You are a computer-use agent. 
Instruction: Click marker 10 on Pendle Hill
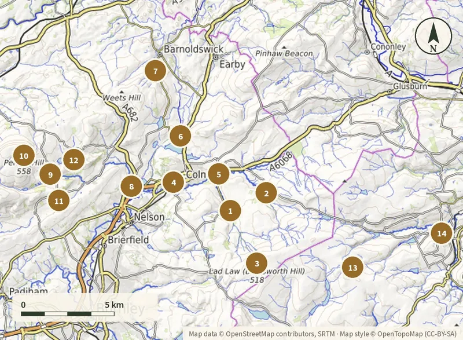click(x=24, y=156)
